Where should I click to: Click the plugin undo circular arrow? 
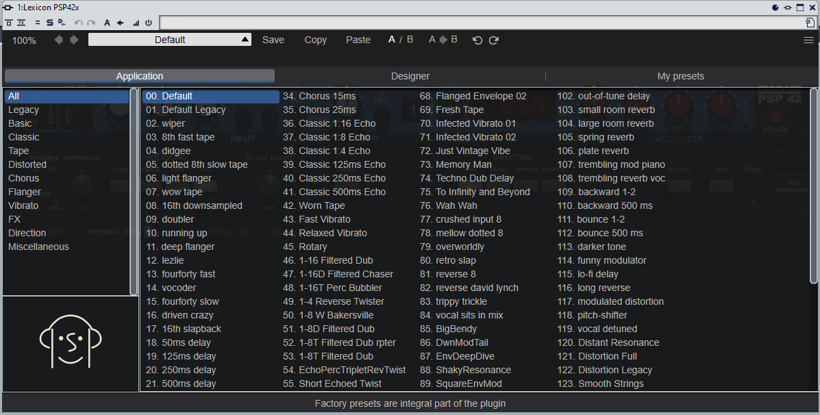point(477,40)
